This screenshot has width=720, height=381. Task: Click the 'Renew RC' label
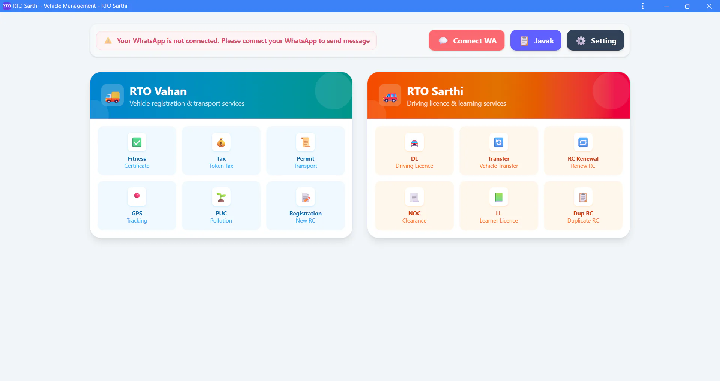[583, 166]
